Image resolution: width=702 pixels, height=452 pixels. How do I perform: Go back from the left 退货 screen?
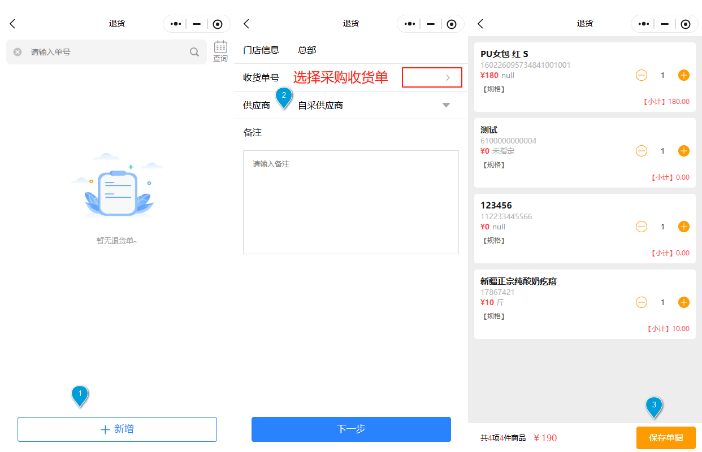click(12, 24)
